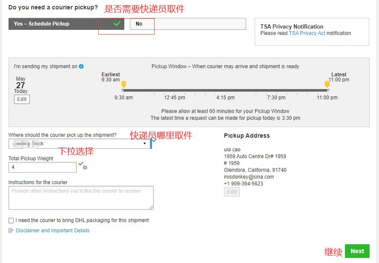Click the Disclaimer document icon

[x=11, y=231]
